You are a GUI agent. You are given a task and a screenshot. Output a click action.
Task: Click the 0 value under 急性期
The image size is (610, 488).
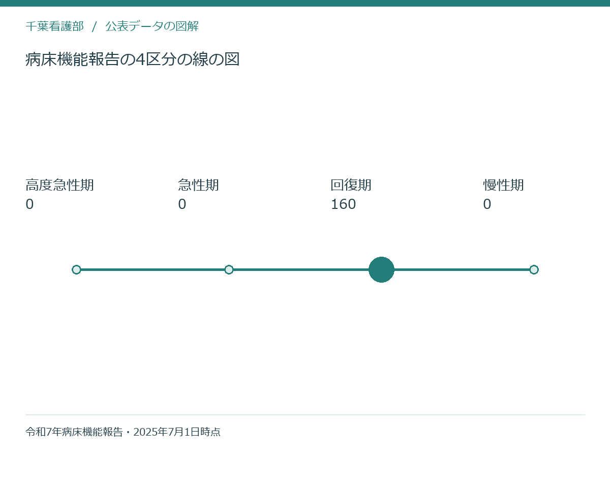[182, 204]
